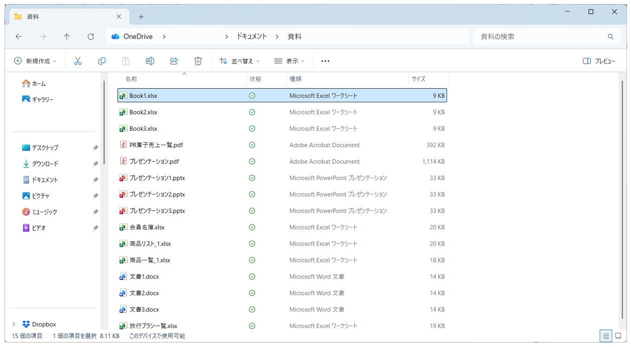Switch to details view in status bar
The height and width of the screenshot is (347, 631).
606,336
